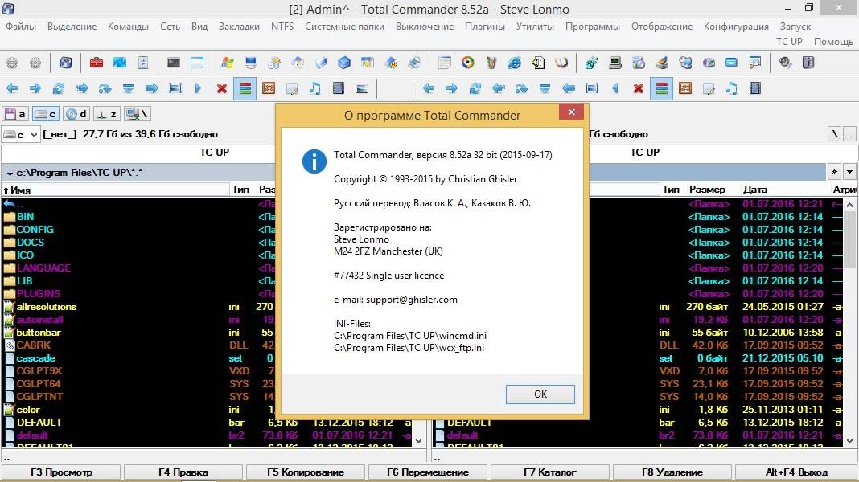Click the abacus icon in right panel toolbar
Viewport: 859px width, 482px height.
click(684, 88)
